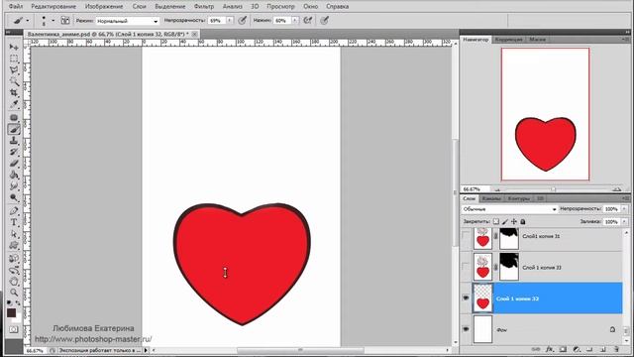The width and height of the screenshot is (634, 357).
Task: Open brush Непрозрачность slider arrow
Action: coord(230,20)
